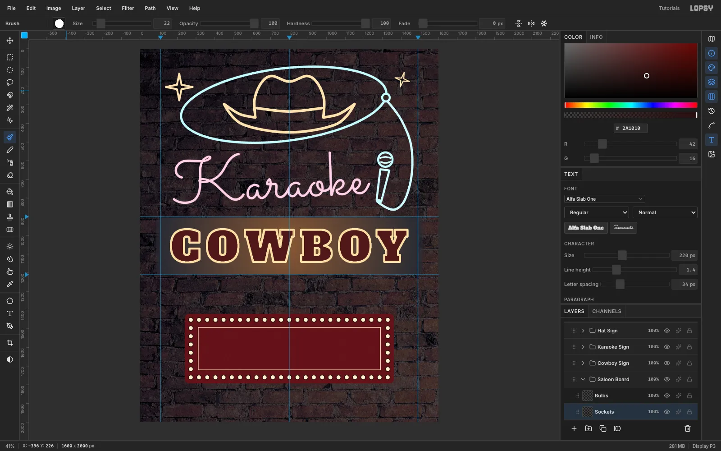Add a new layer with plus icon
This screenshot has width=721, height=451.
pos(574,428)
